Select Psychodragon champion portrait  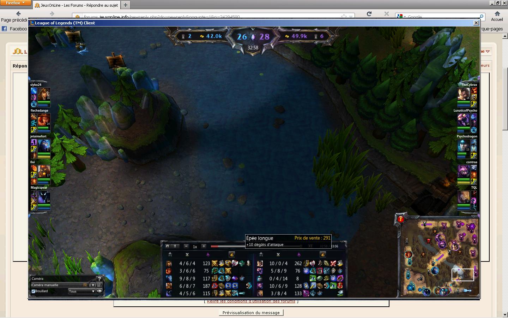464,146
